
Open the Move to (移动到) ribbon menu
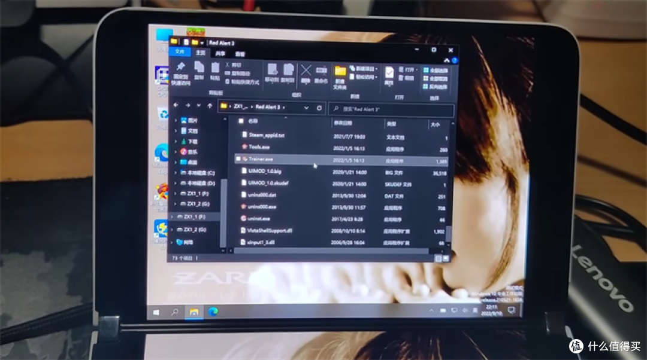coord(271,73)
